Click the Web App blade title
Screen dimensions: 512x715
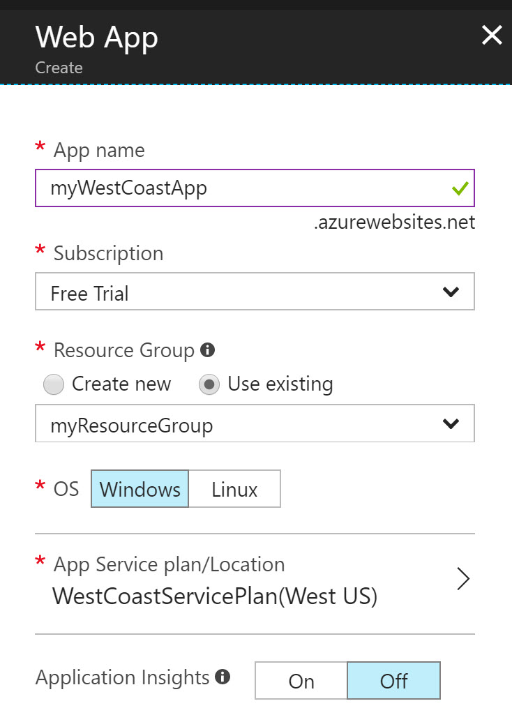point(97,38)
